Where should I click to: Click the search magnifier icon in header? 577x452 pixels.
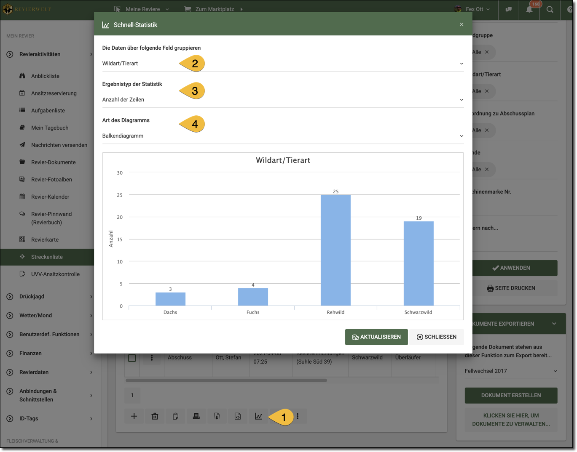[550, 9]
